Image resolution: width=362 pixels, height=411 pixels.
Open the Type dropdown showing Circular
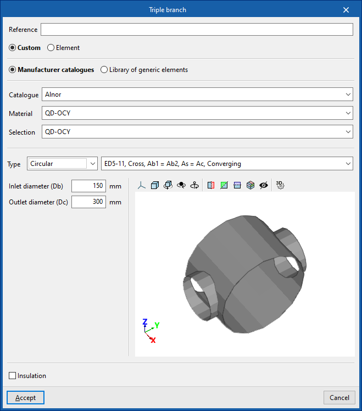click(x=63, y=164)
